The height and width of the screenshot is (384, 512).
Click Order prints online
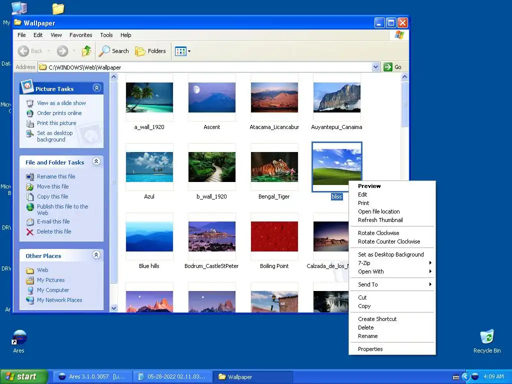[59, 113]
